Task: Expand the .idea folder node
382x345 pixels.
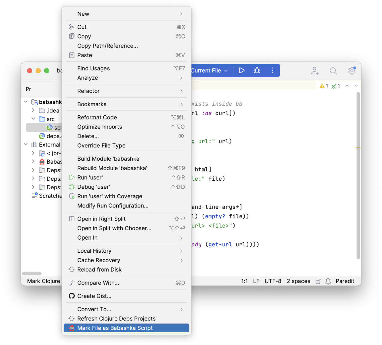Action: 33,110
